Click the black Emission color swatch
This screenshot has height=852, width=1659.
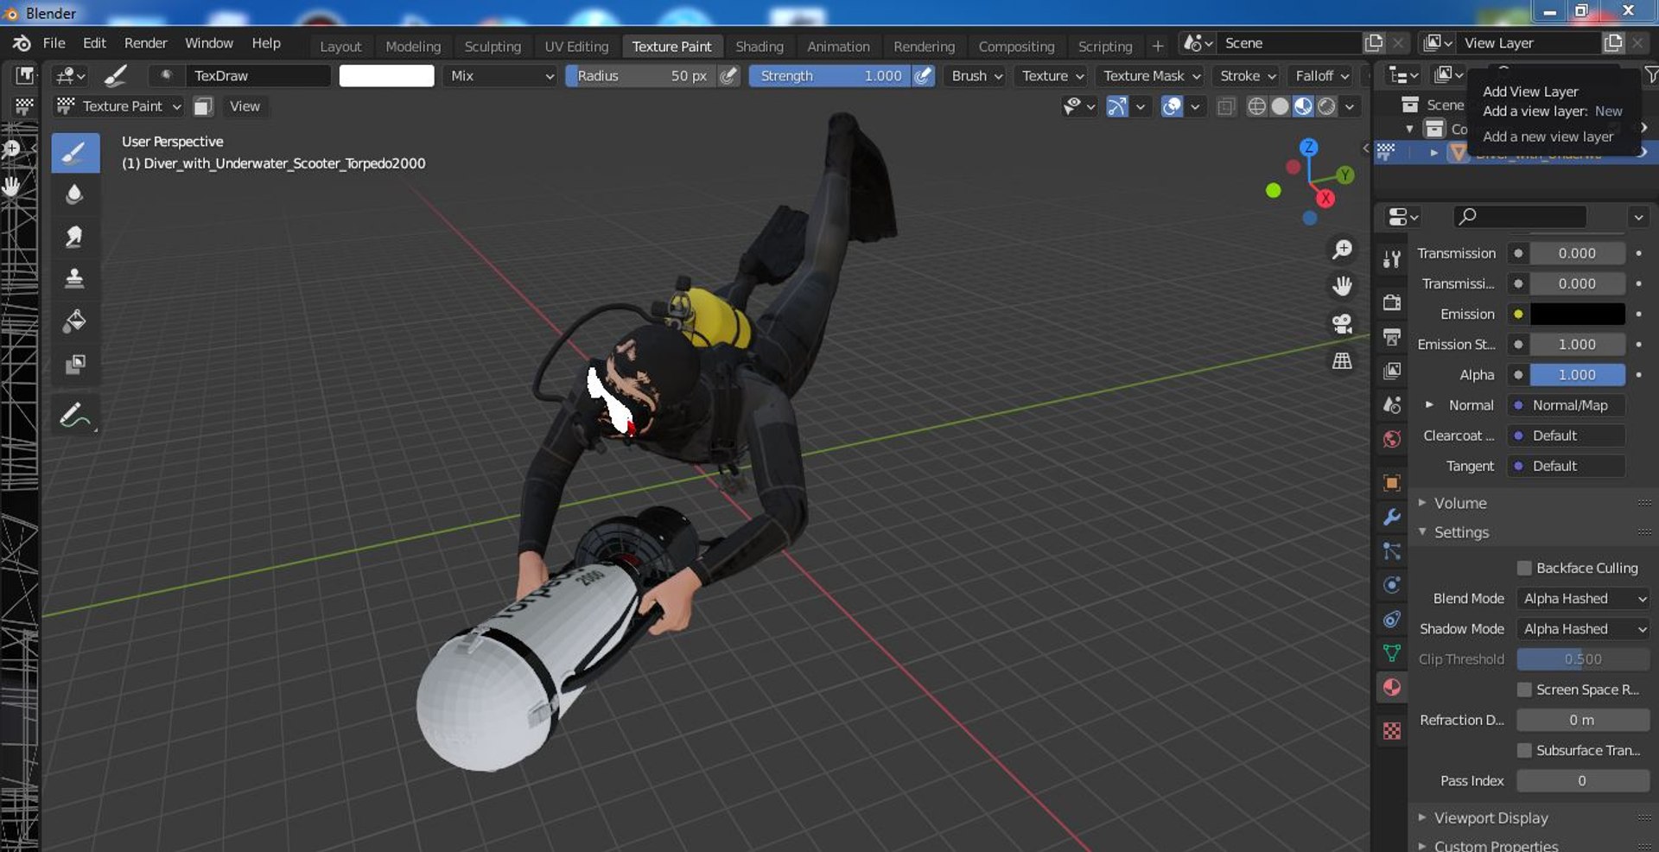tap(1577, 314)
